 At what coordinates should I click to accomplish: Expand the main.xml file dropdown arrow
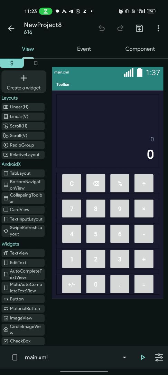[x=124, y=358]
